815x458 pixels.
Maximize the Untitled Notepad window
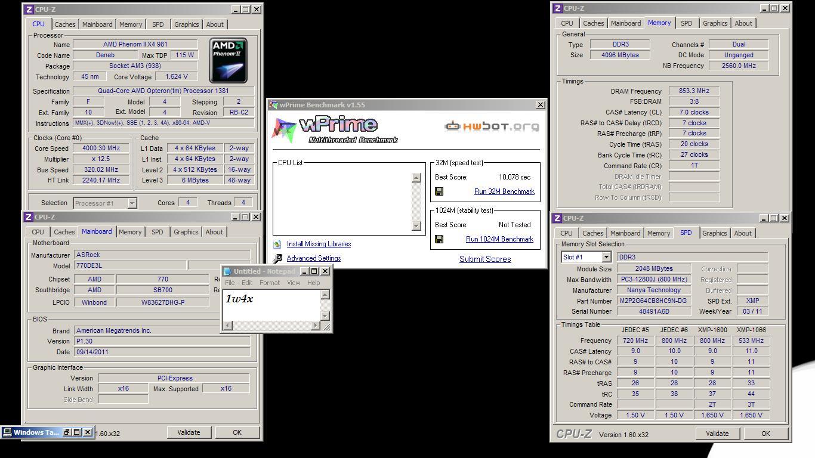[314, 271]
